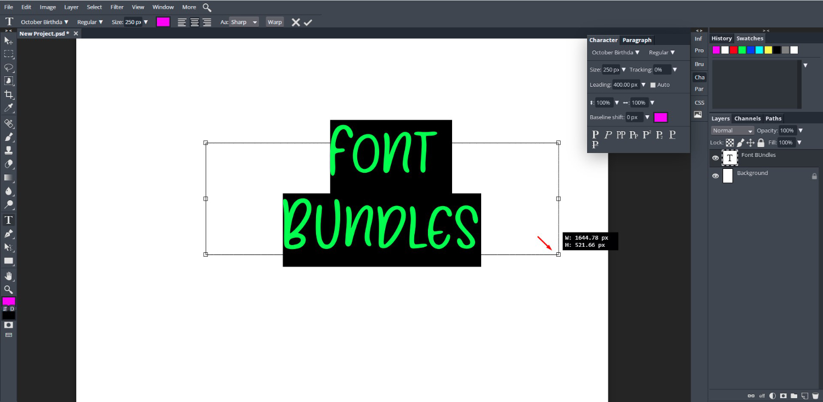The image size is (823, 402).
Task: Open font style Regular dropdown in options bar
Action: pos(90,22)
